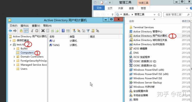This screenshot has height=102, width=192.
Task: Click the funnel Filter options icon
Action: click(x=88, y=31)
